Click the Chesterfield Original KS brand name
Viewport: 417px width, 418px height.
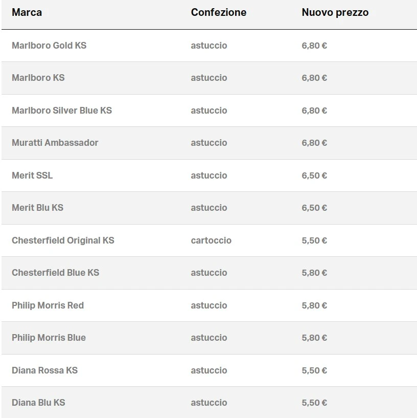63,240
